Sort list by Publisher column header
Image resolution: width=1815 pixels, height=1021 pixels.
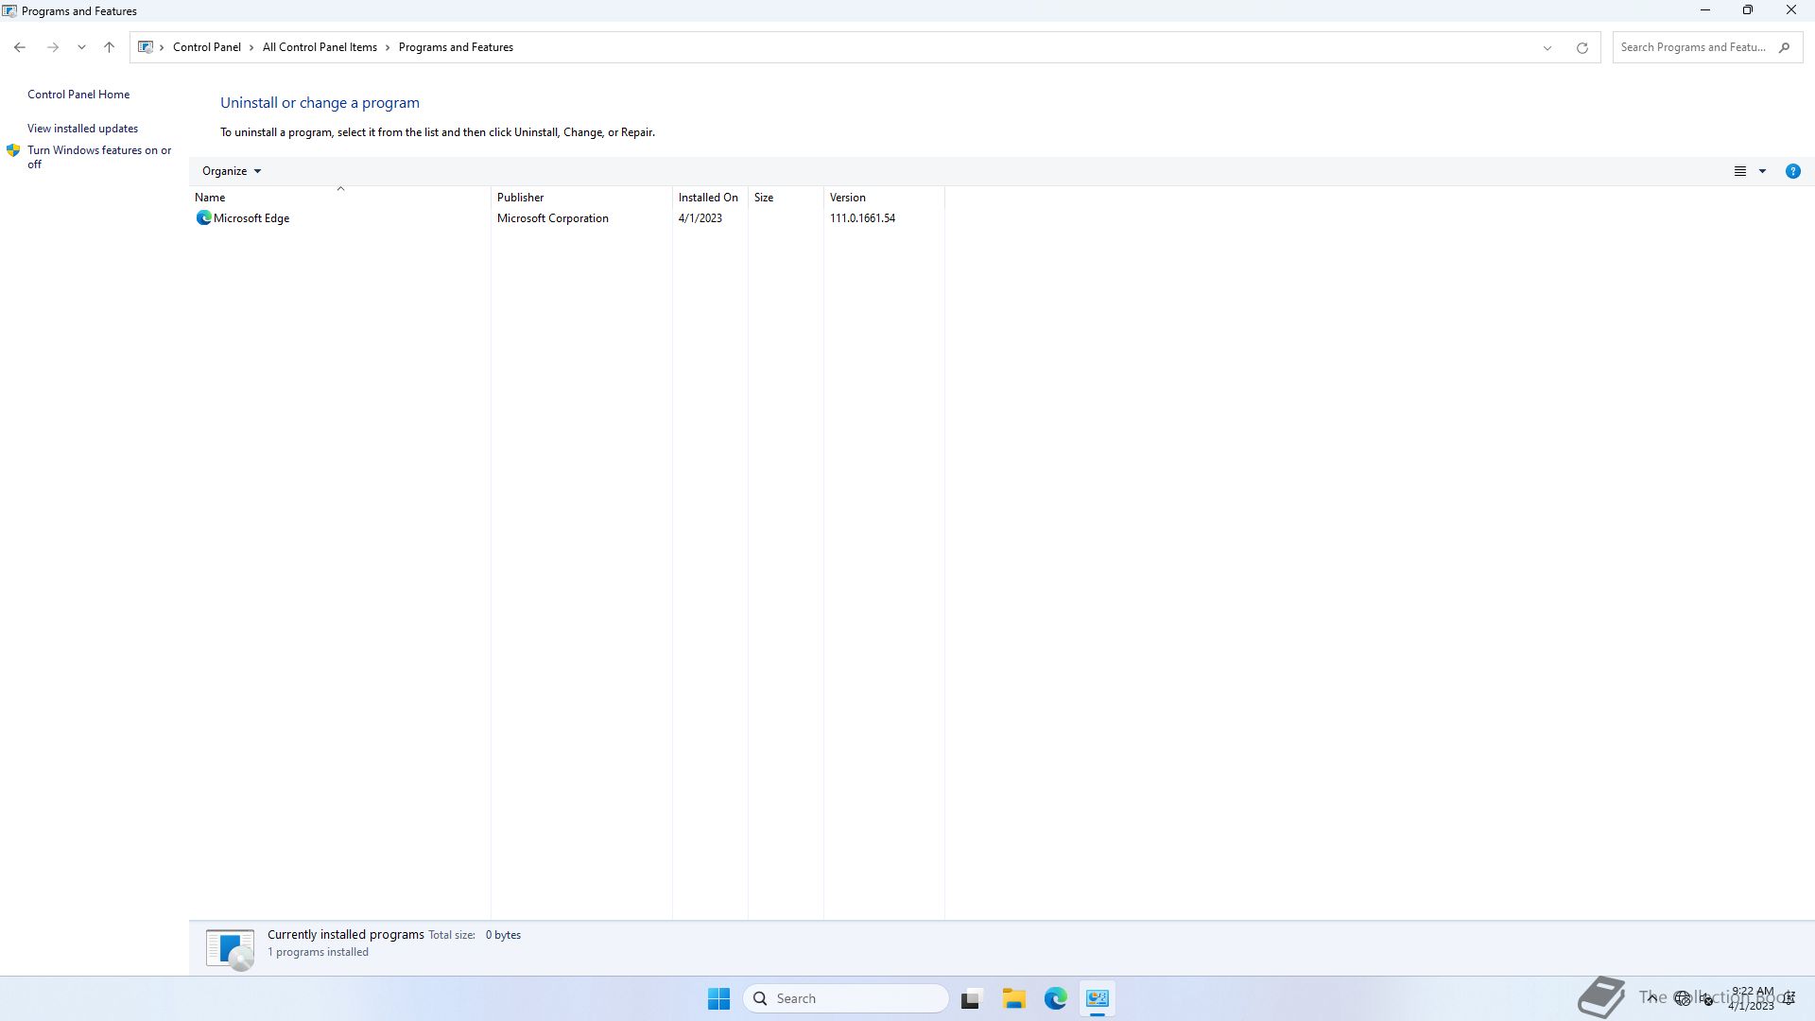pos(581,198)
